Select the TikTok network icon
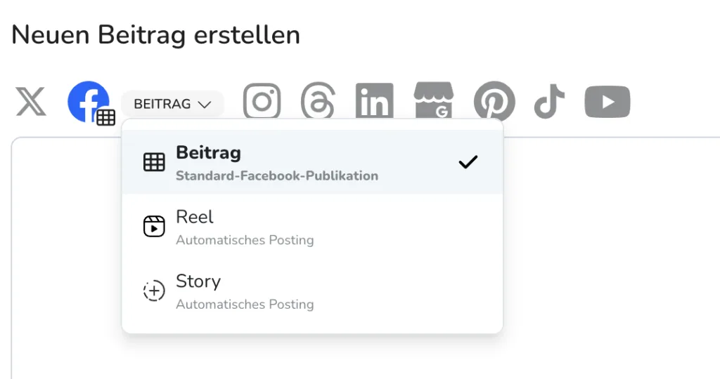 tap(549, 101)
